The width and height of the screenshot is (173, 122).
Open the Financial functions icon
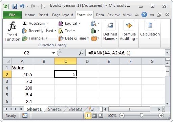pyautogui.click(x=25, y=38)
